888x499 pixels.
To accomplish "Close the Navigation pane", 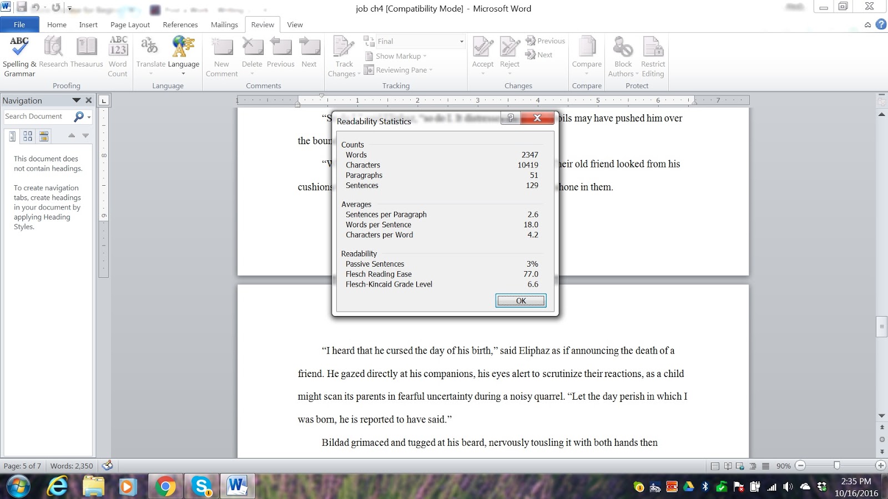I will click(x=88, y=100).
